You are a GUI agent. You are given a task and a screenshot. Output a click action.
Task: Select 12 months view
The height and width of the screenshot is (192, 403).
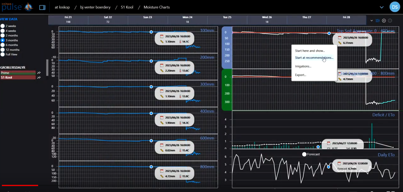coord(3,50)
